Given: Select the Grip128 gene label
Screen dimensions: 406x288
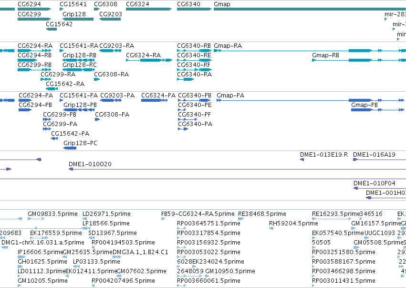Looking at the screenshot, I should pyautogui.click(x=74, y=14).
